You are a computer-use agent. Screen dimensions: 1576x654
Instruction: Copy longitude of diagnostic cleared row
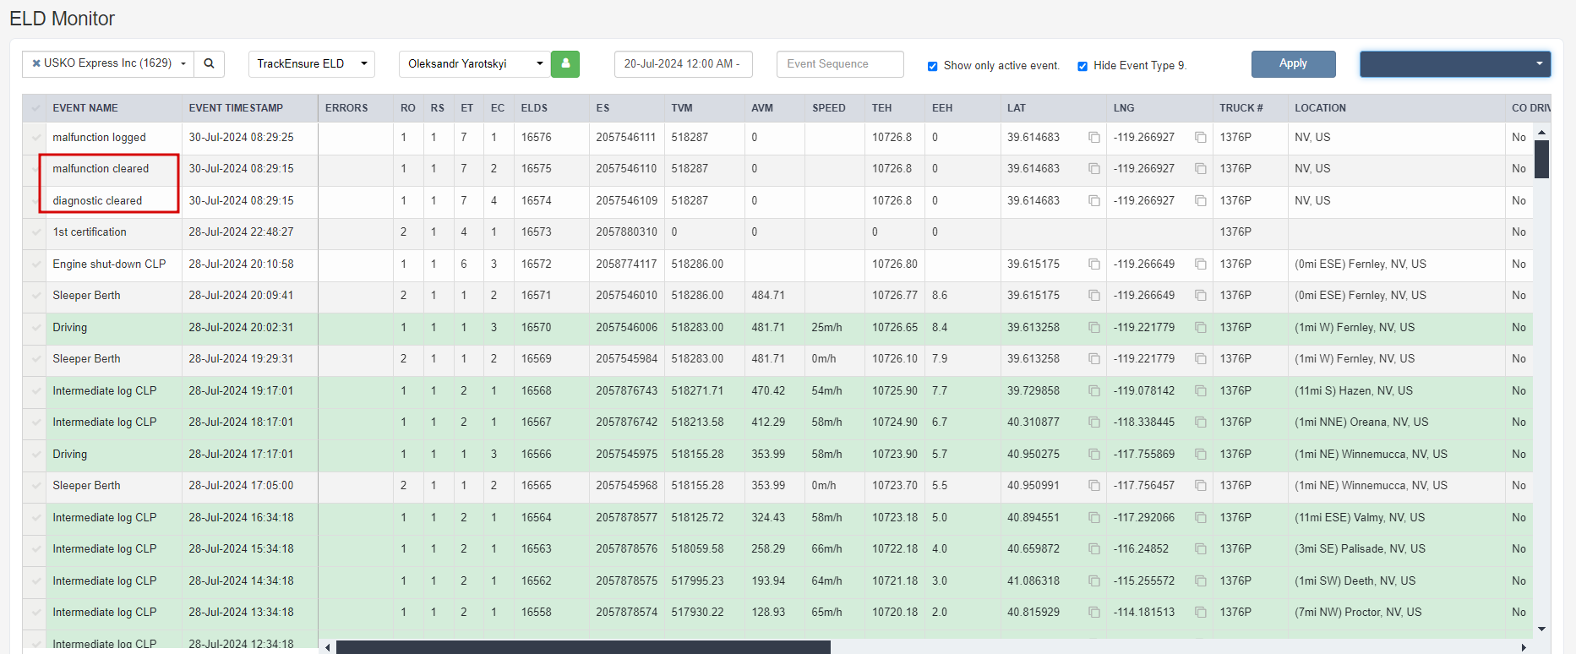pos(1201,200)
